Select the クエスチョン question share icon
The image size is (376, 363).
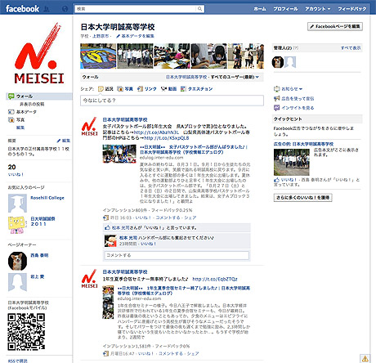[183, 89]
